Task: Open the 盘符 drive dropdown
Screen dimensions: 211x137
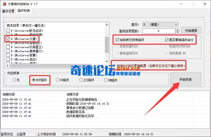Action: point(160,25)
